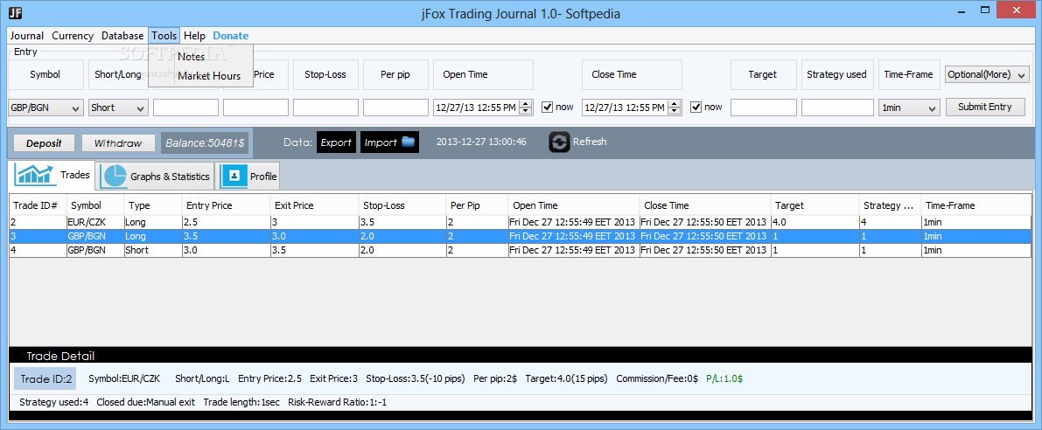This screenshot has width=1042, height=430.
Task: Click the Trades chart icon
Action: point(36,175)
